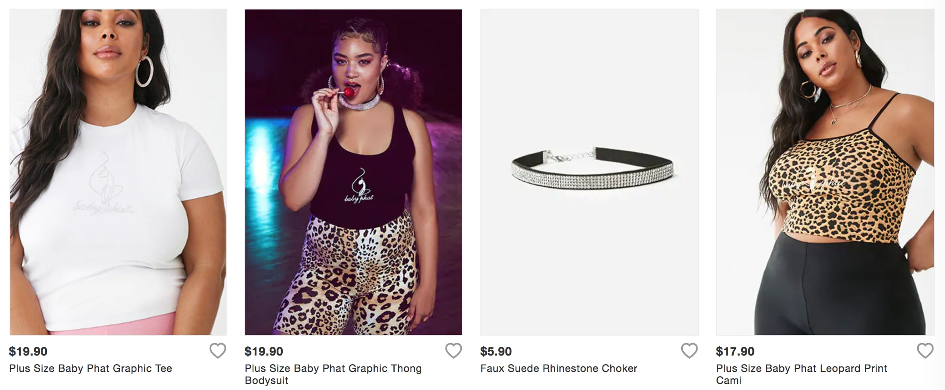Go to Plus Size Baby Phat Leopard Print Cami

click(x=801, y=375)
